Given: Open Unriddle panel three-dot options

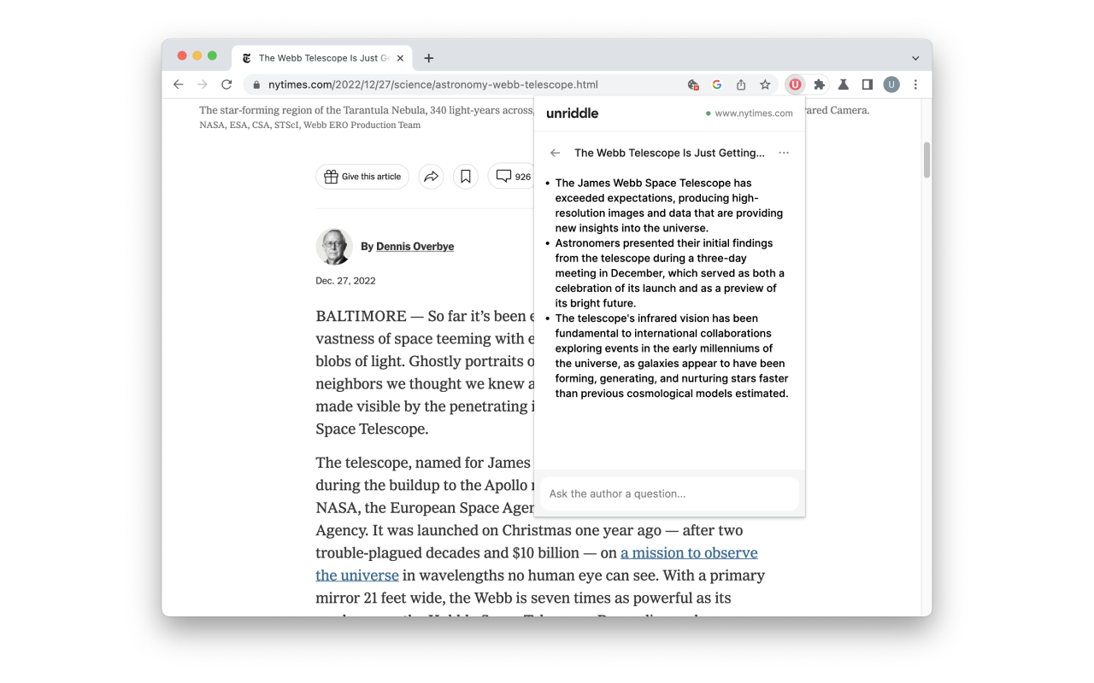Looking at the screenshot, I should (x=784, y=153).
